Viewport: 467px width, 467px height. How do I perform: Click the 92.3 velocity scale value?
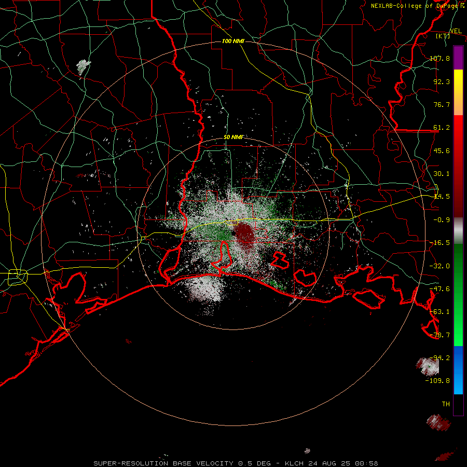[442, 81]
